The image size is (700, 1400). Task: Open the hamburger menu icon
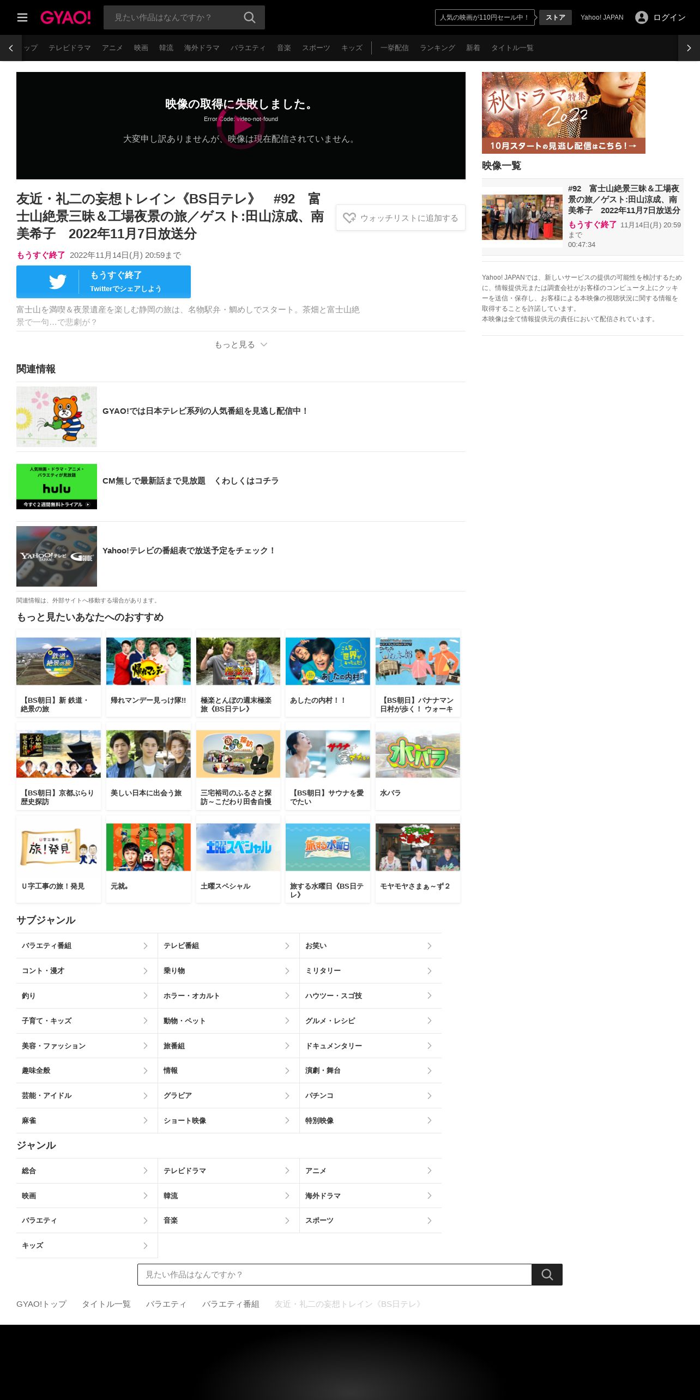[22, 17]
